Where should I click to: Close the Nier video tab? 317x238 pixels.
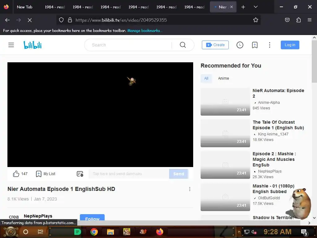232,7
